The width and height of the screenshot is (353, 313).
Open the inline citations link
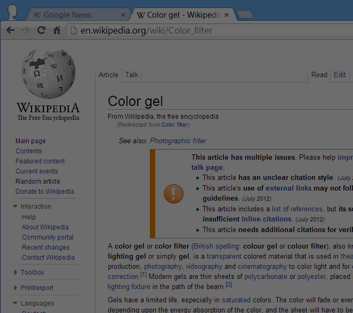click(x=267, y=219)
